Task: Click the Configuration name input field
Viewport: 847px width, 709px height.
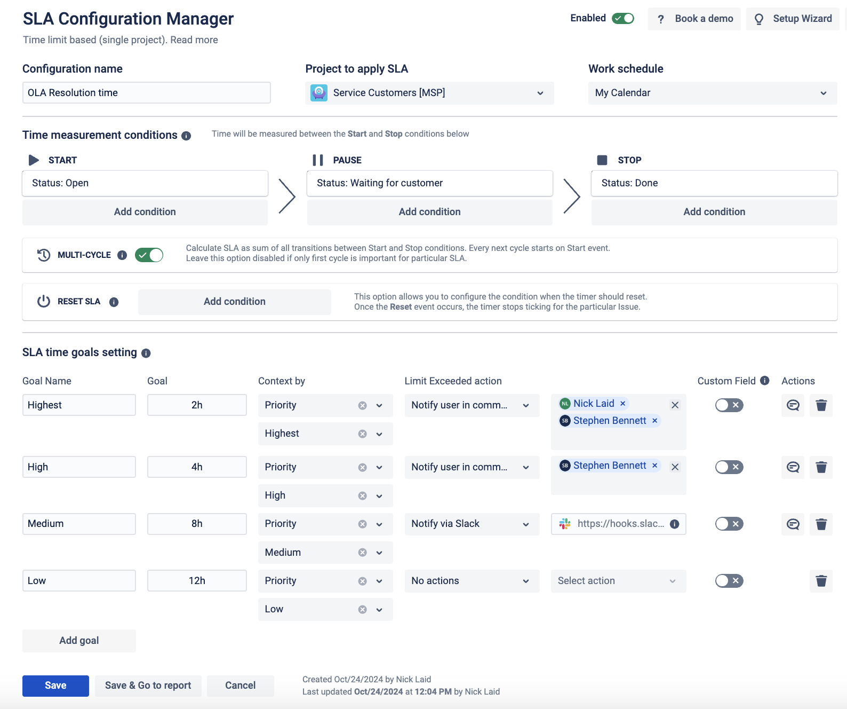Action: tap(146, 93)
